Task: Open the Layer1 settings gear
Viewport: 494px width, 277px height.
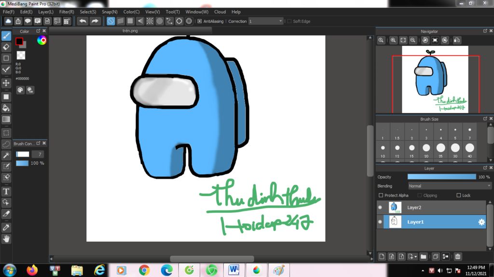Action: (x=481, y=222)
